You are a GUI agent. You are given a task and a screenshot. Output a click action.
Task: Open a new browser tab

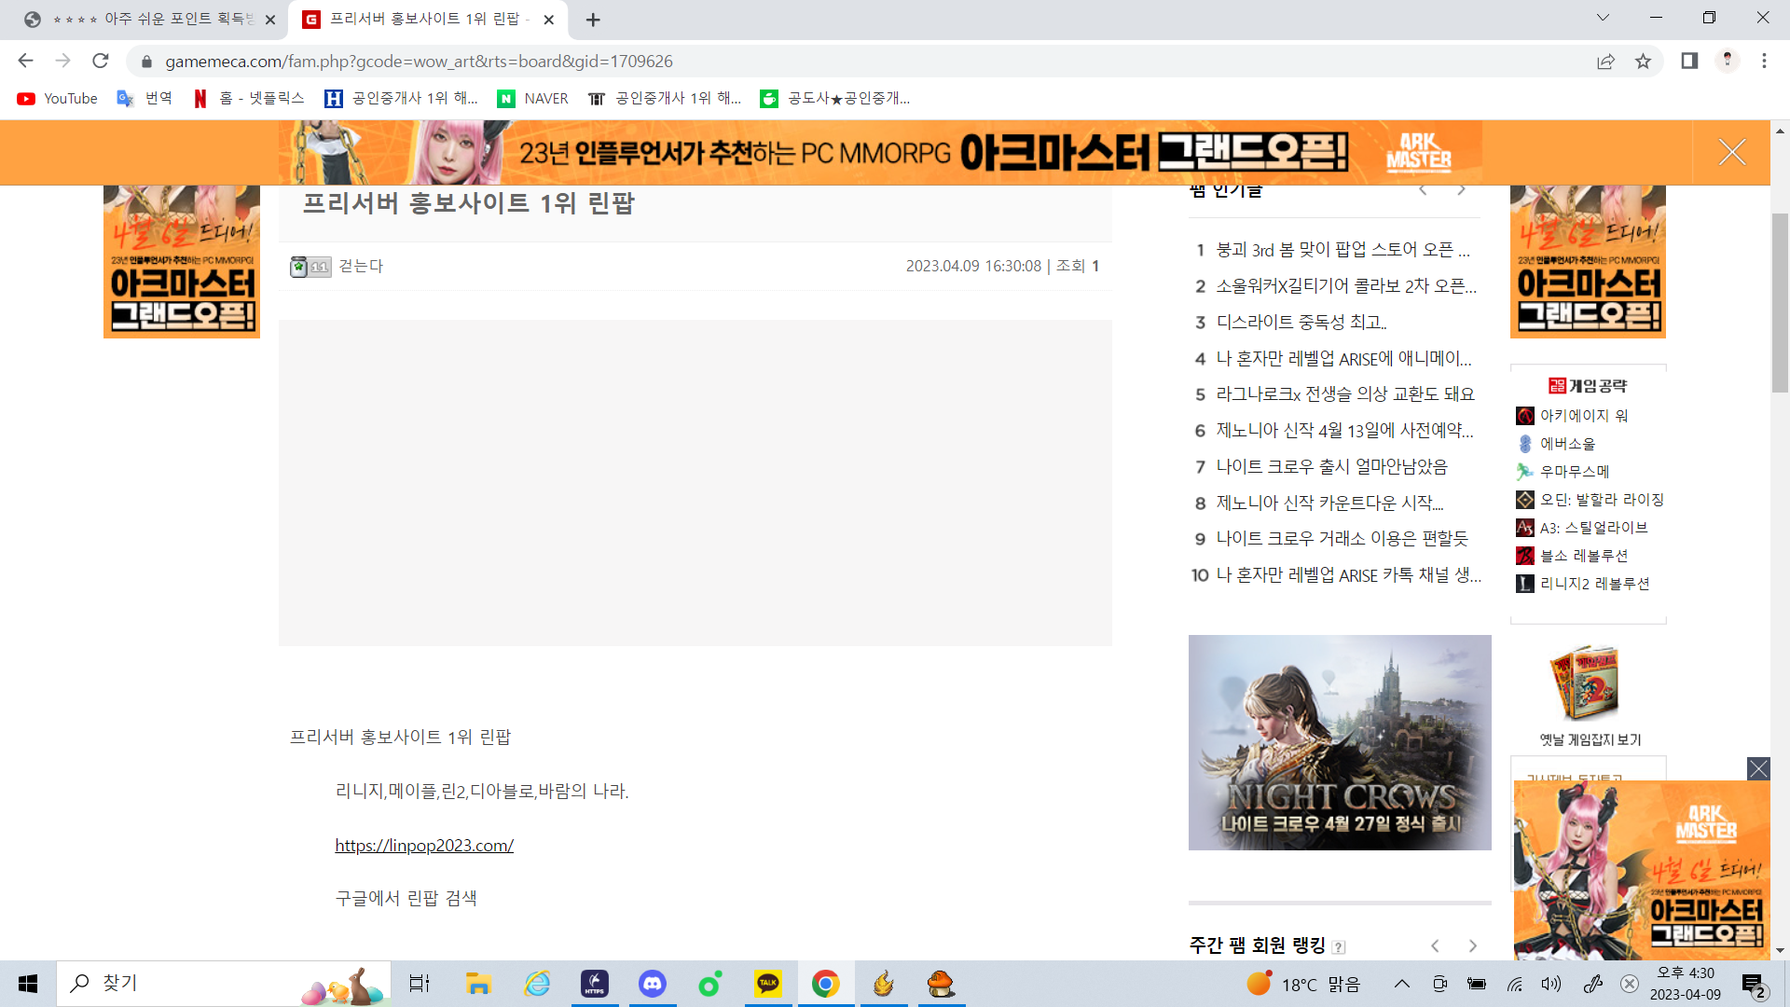[x=593, y=20]
